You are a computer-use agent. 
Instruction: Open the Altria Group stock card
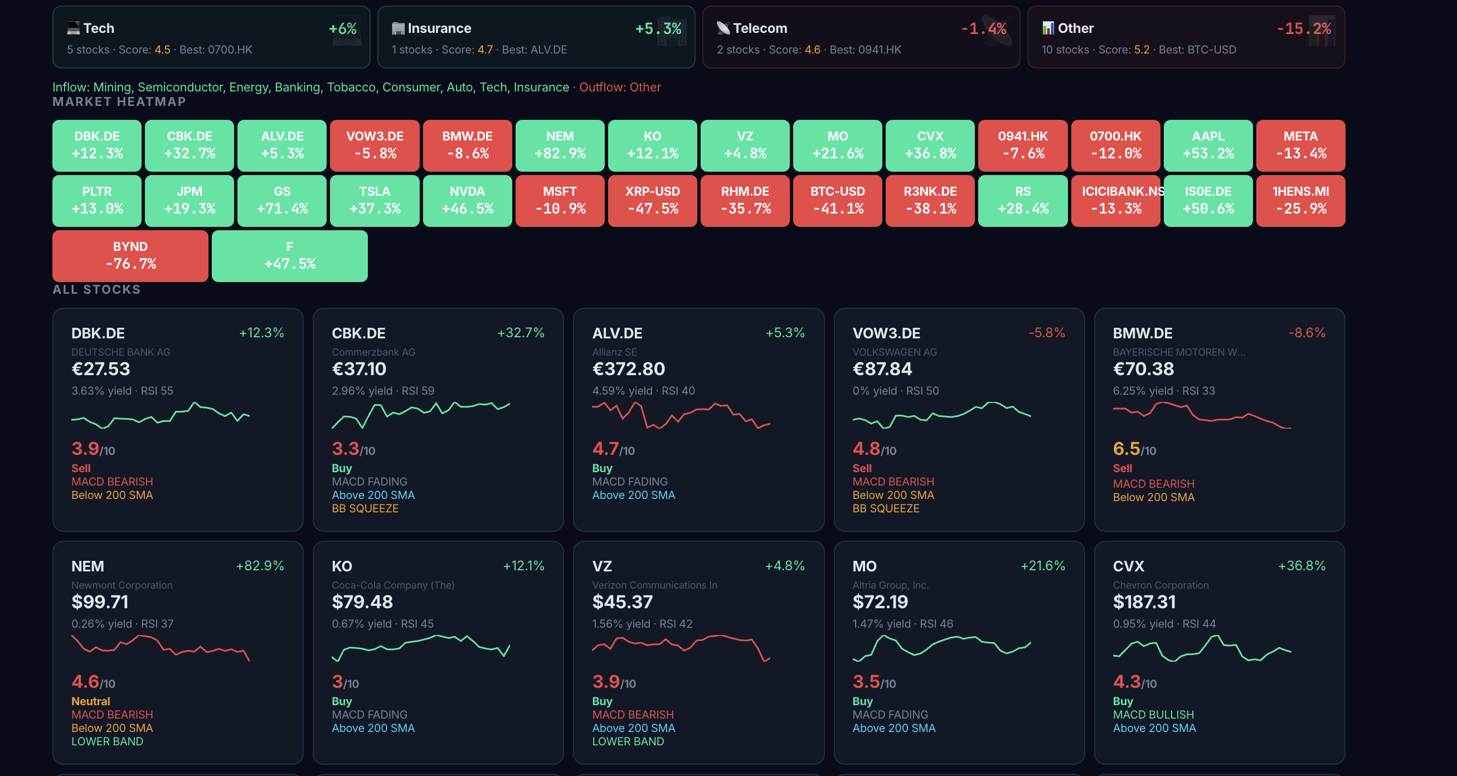[959, 653]
